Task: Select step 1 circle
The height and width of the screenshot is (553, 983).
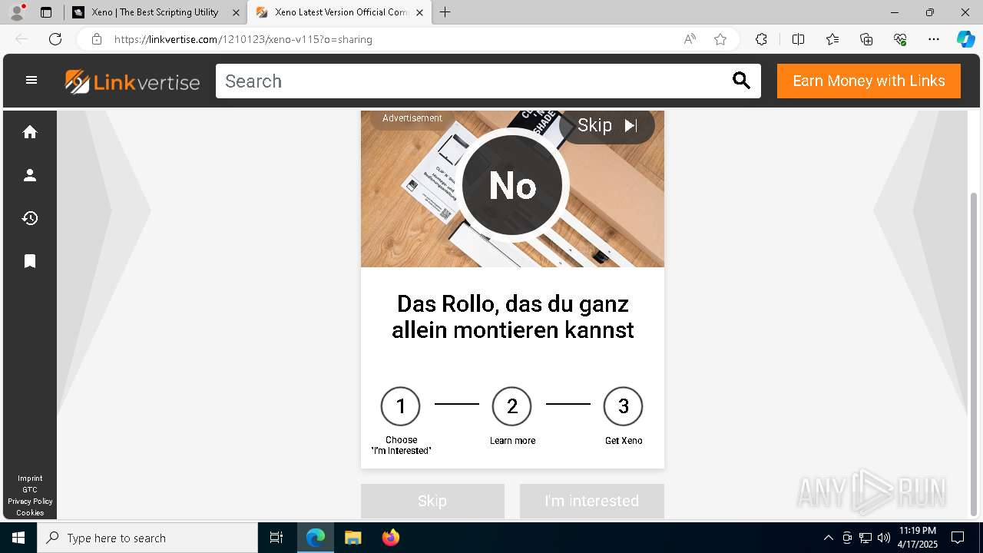Action: [x=401, y=406]
